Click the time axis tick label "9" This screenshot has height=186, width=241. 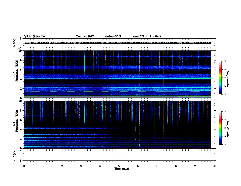(x=195, y=166)
